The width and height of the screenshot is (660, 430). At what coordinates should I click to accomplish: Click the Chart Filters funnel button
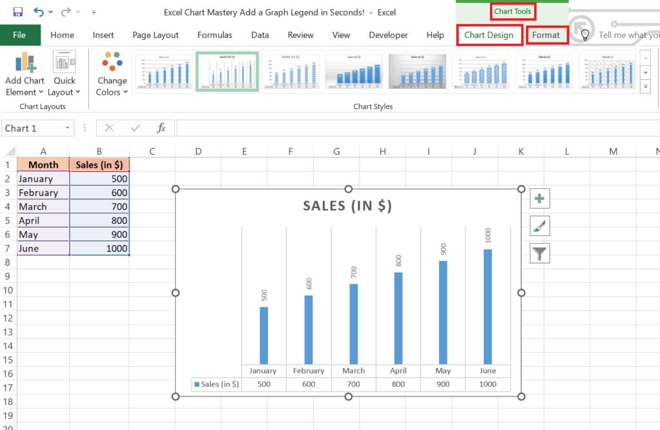539,253
